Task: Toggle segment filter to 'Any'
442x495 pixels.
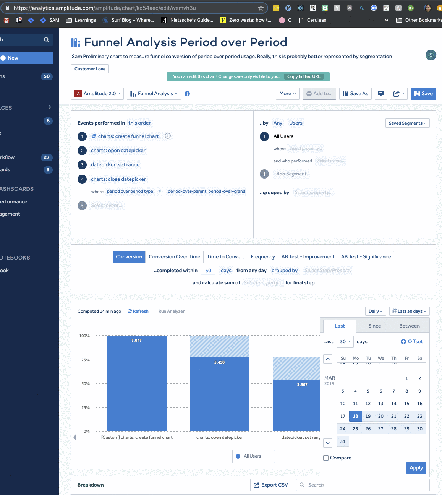Action: 278,123
